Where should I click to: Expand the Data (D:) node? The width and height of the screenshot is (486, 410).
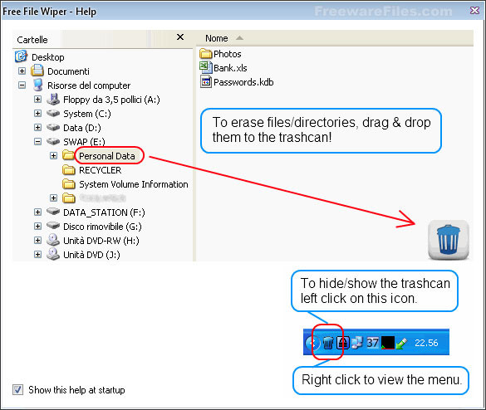pos(37,127)
